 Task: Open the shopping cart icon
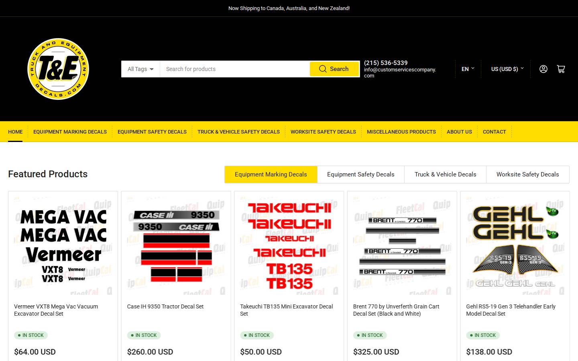coord(561,69)
